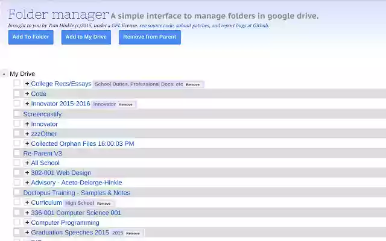Click the Remove from Parent button

[150, 37]
